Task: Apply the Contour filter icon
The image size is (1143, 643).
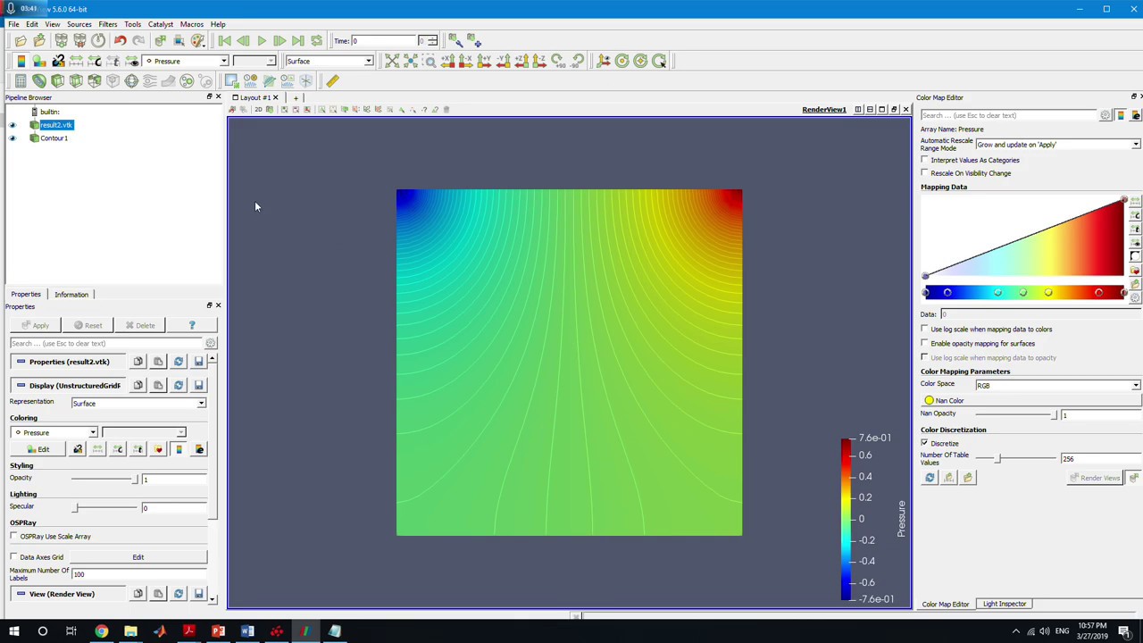Action: pos(39,80)
